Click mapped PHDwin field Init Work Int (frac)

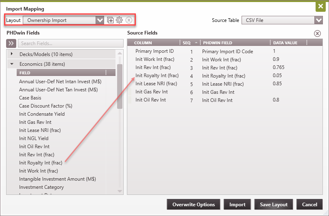click(x=221, y=60)
